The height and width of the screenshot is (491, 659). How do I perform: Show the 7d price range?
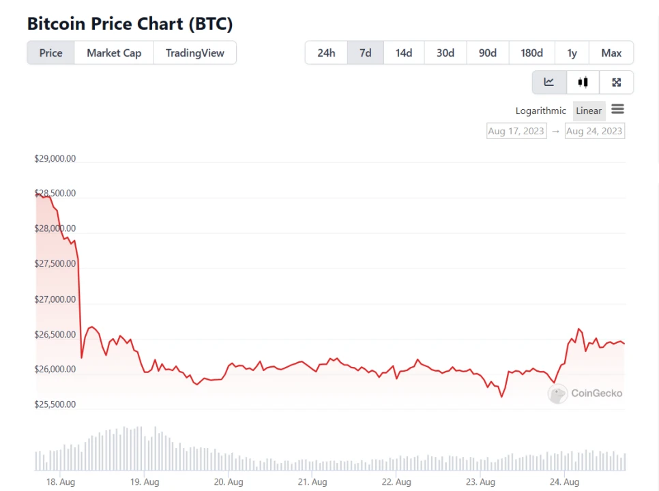[366, 53]
